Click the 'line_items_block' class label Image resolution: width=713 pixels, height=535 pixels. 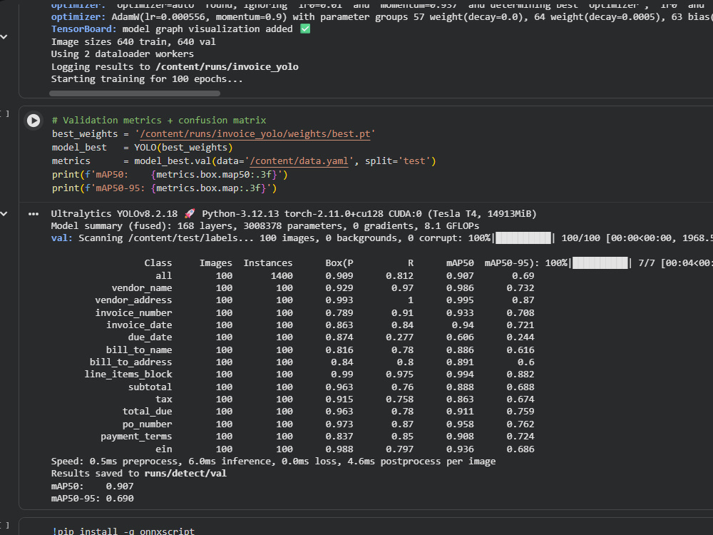(128, 374)
